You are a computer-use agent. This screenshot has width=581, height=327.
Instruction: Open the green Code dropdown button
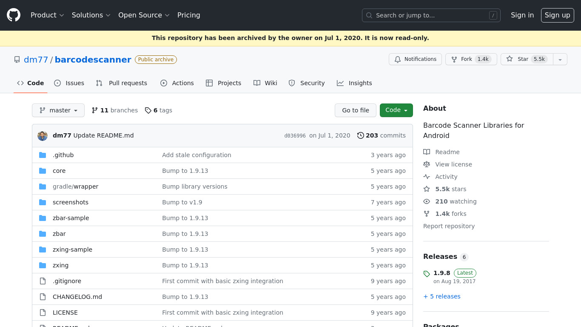coord(396,110)
